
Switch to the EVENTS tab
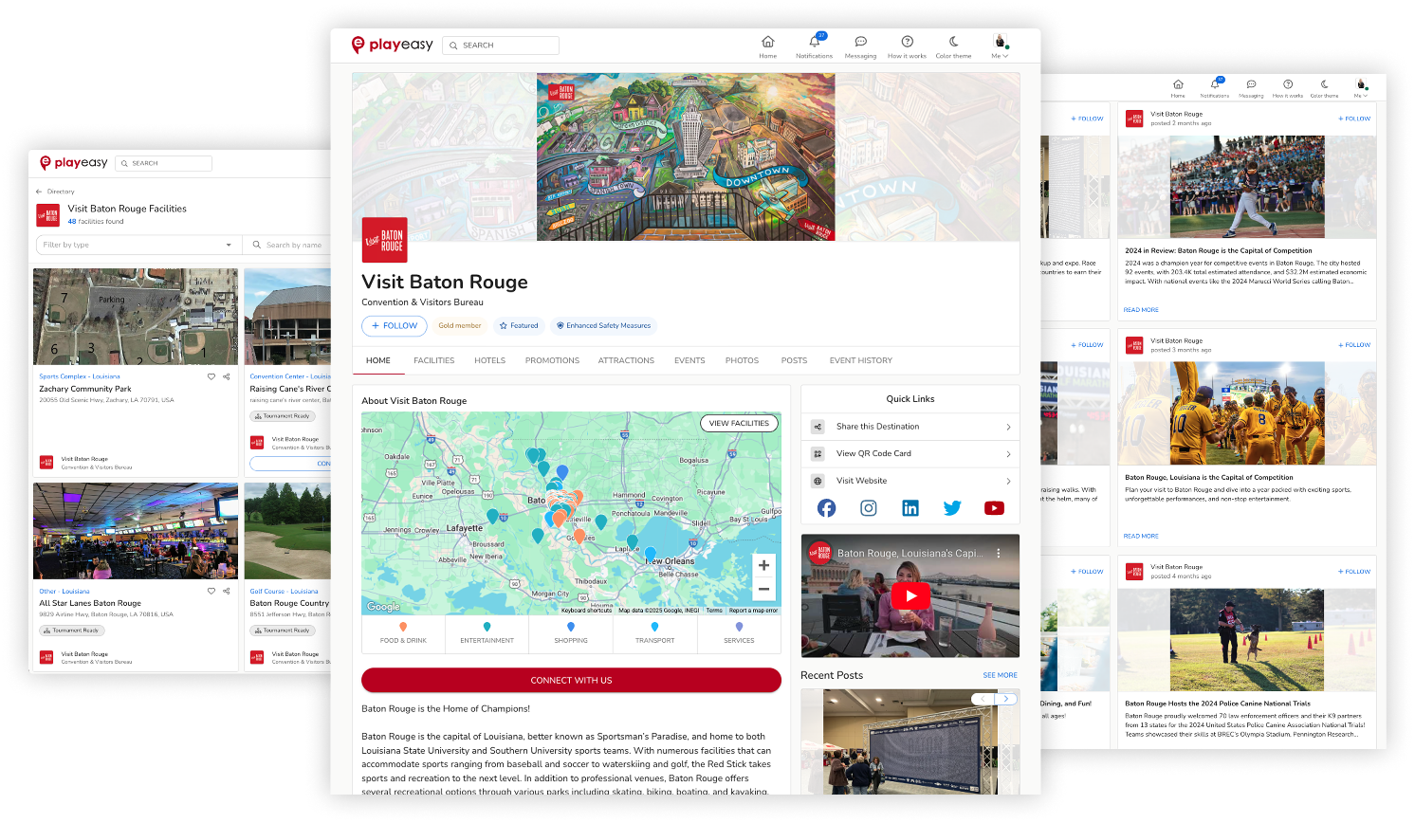coord(689,360)
